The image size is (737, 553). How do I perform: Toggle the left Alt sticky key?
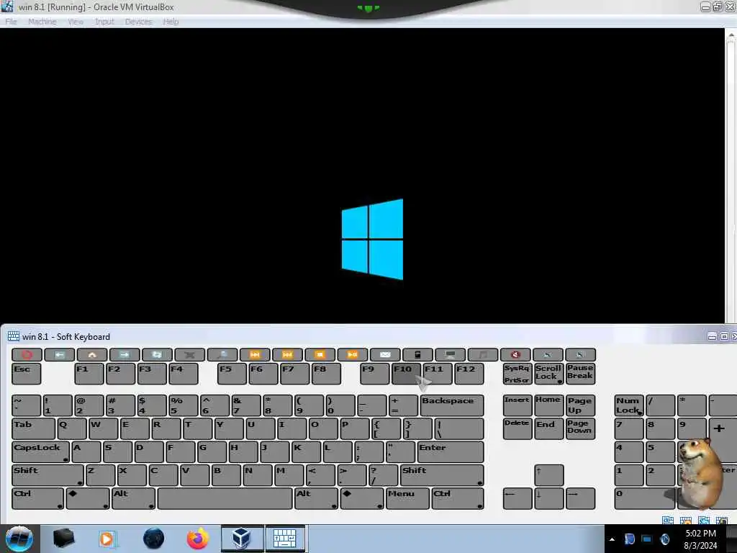point(133,498)
